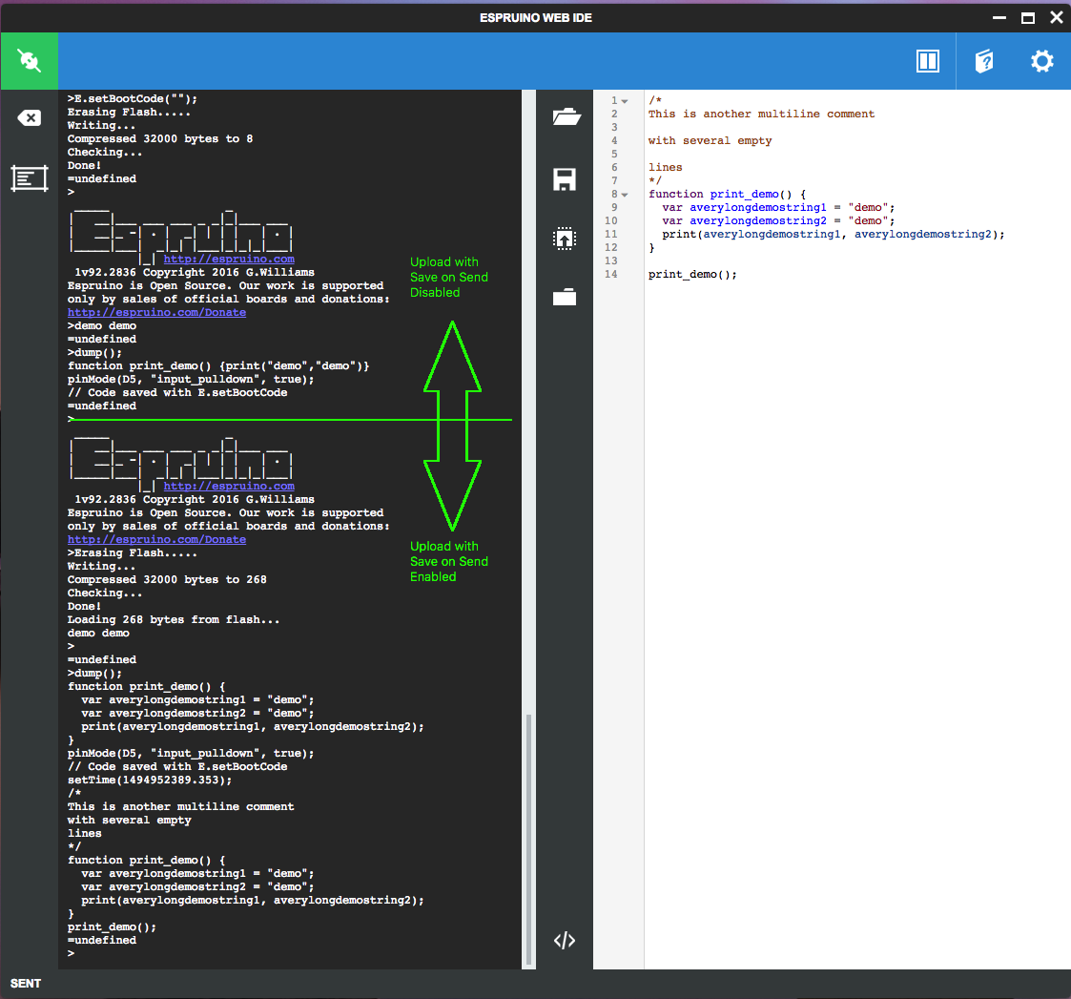Open the project folder icon below upload
The height and width of the screenshot is (999, 1071).
point(565,298)
